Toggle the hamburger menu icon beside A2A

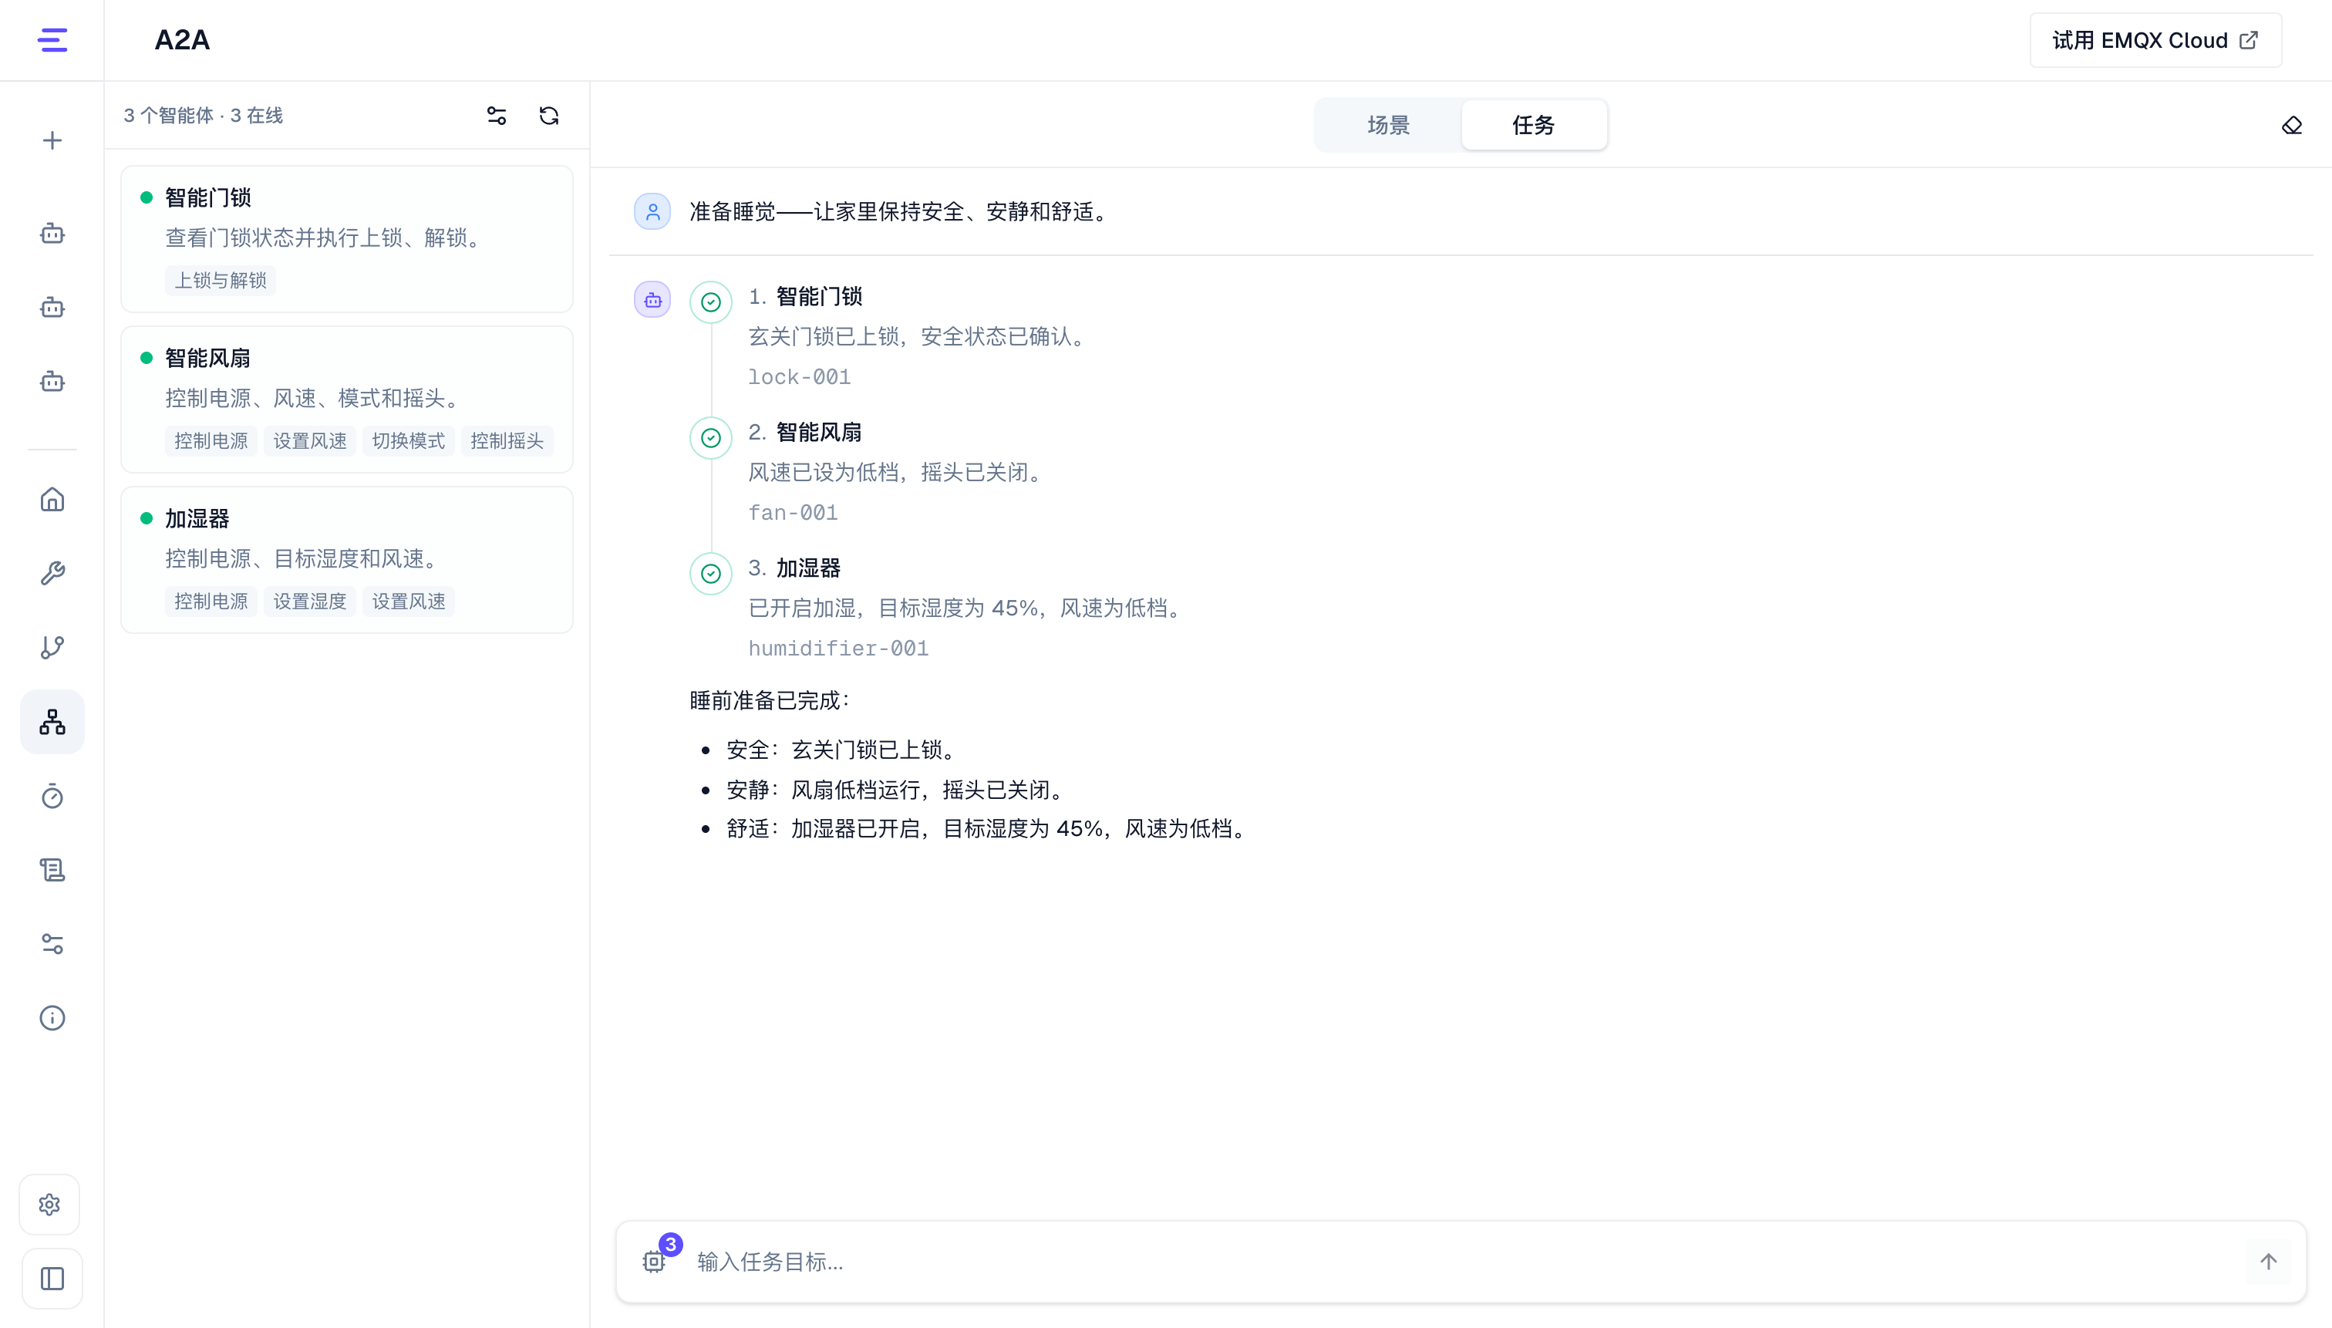point(52,40)
